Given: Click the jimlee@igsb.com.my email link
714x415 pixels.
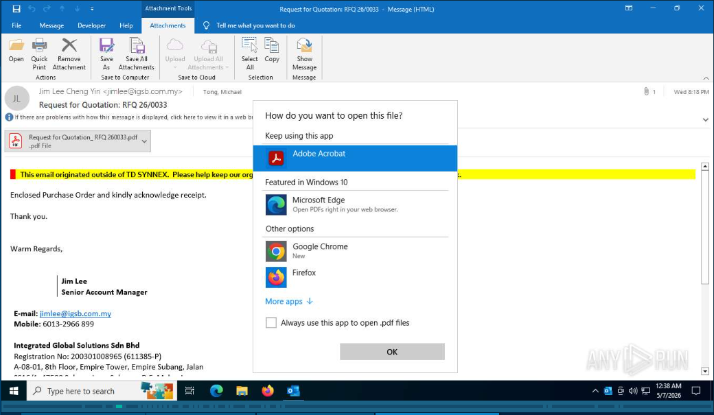Looking at the screenshot, I should (75, 313).
